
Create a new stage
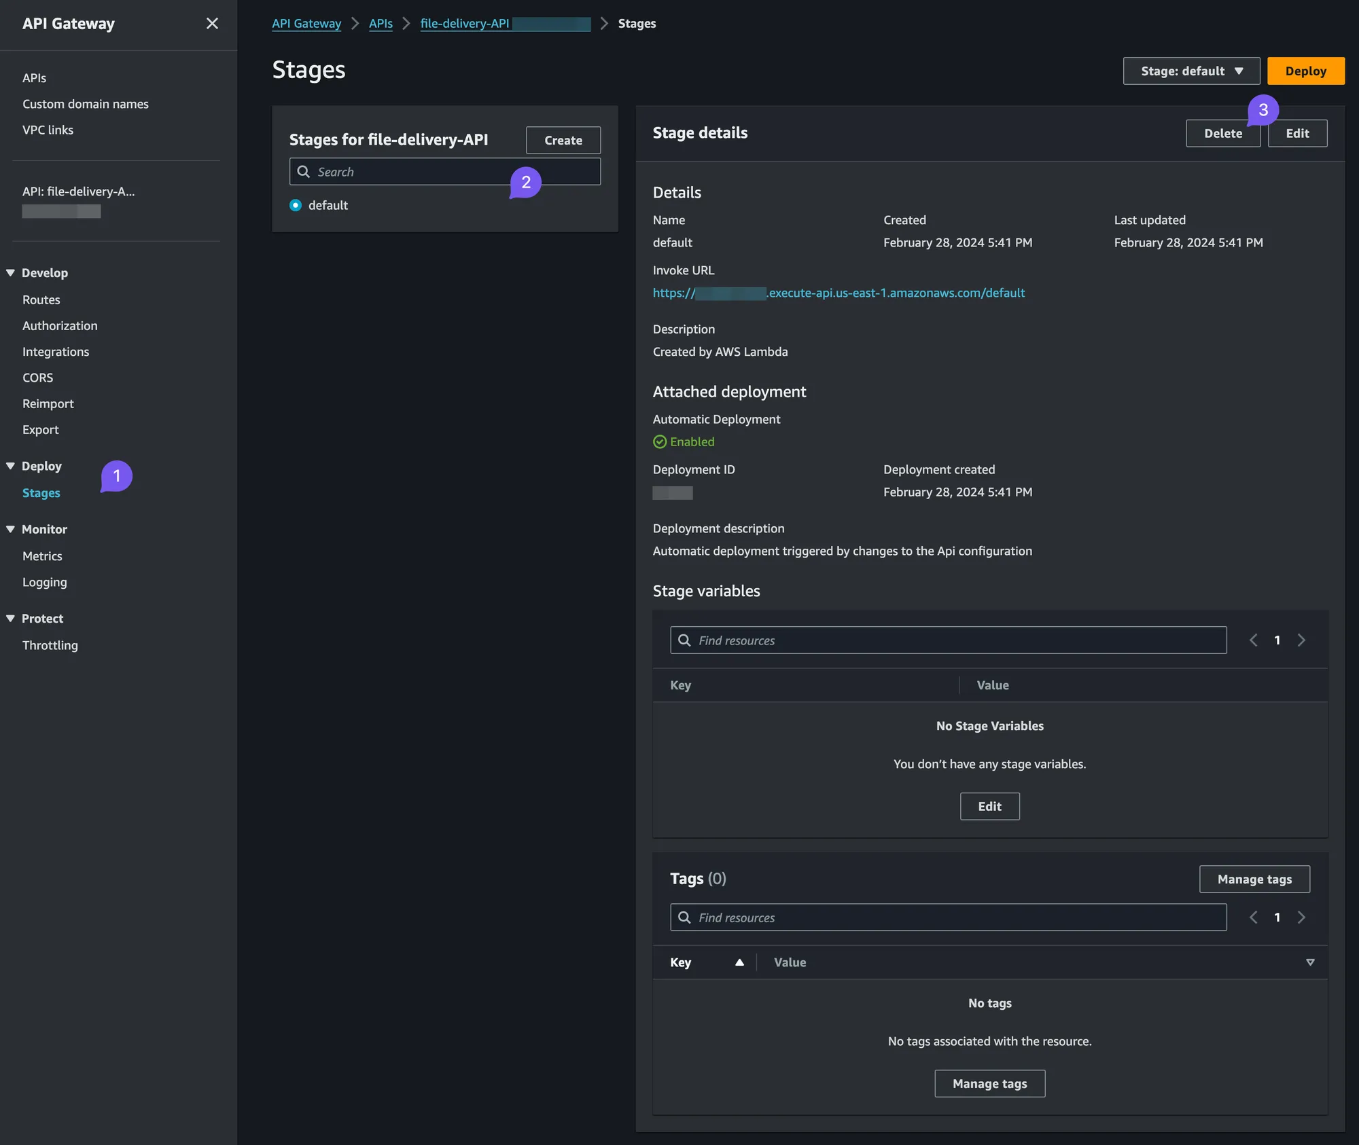563,141
